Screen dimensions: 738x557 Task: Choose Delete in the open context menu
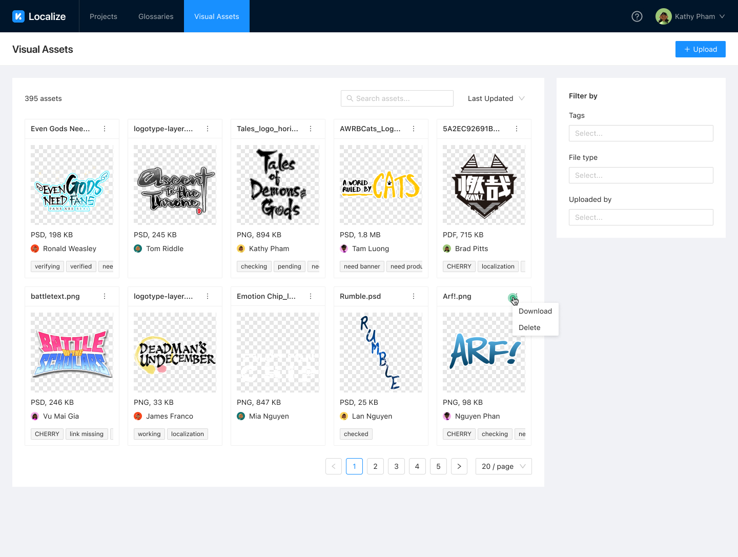click(529, 327)
